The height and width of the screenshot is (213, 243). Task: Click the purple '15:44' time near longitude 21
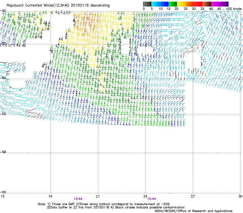tap(78, 199)
